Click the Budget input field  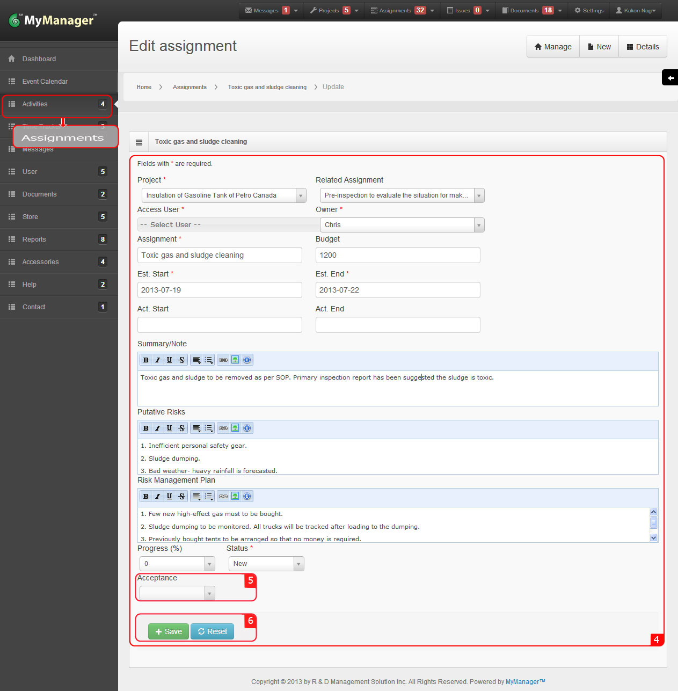click(397, 255)
